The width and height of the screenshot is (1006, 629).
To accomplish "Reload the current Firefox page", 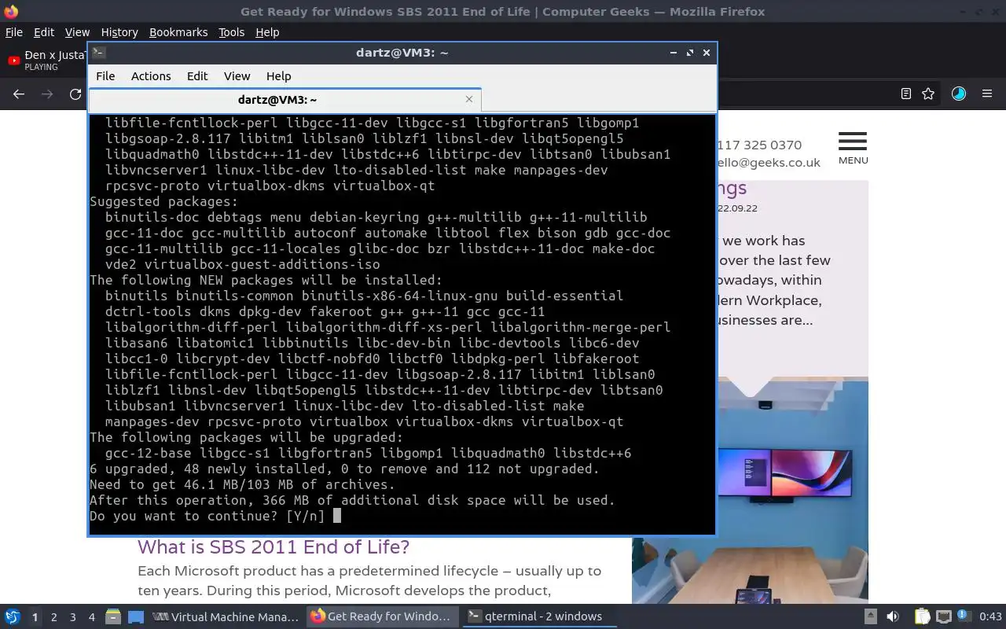I will 75,94.
